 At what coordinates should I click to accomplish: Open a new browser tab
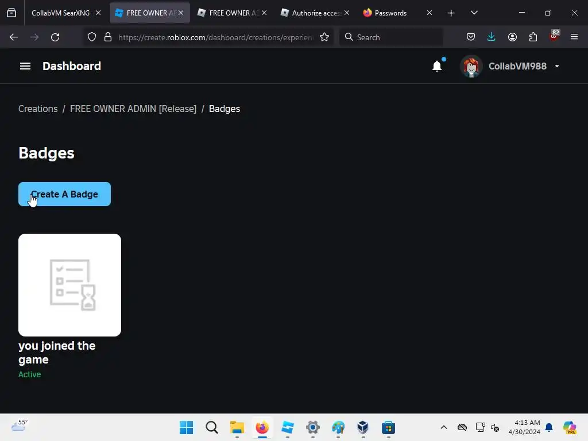[x=451, y=13]
